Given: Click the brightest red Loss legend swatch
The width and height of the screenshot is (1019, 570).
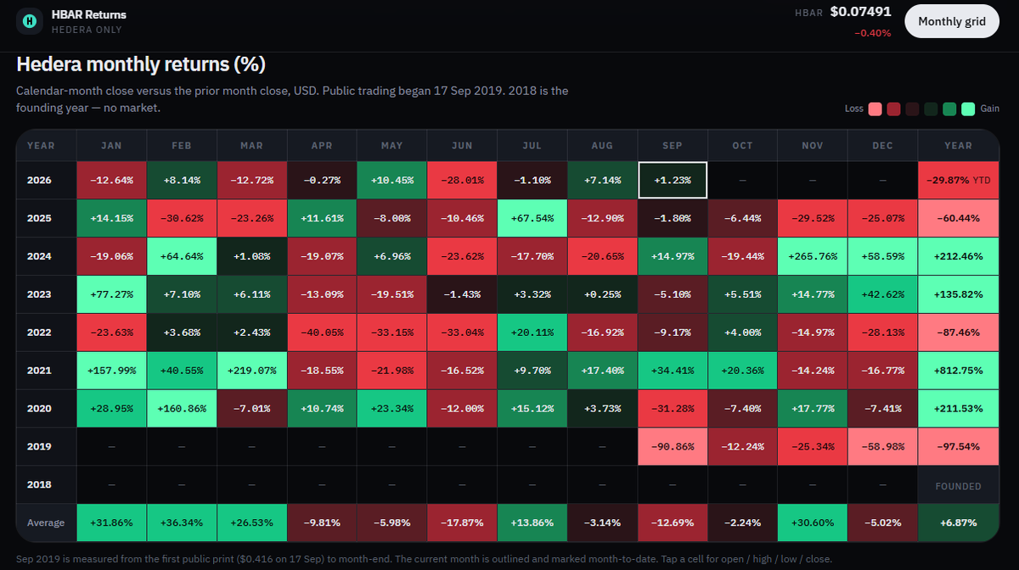Looking at the screenshot, I should tap(875, 109).
